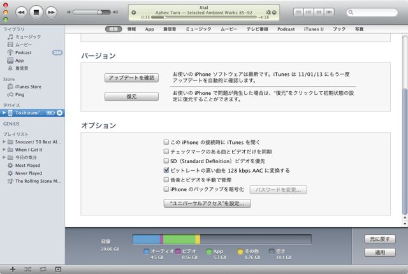This screenshot has height=274, width=408.
Task: Skip to next track button
Action: (51, 12)
